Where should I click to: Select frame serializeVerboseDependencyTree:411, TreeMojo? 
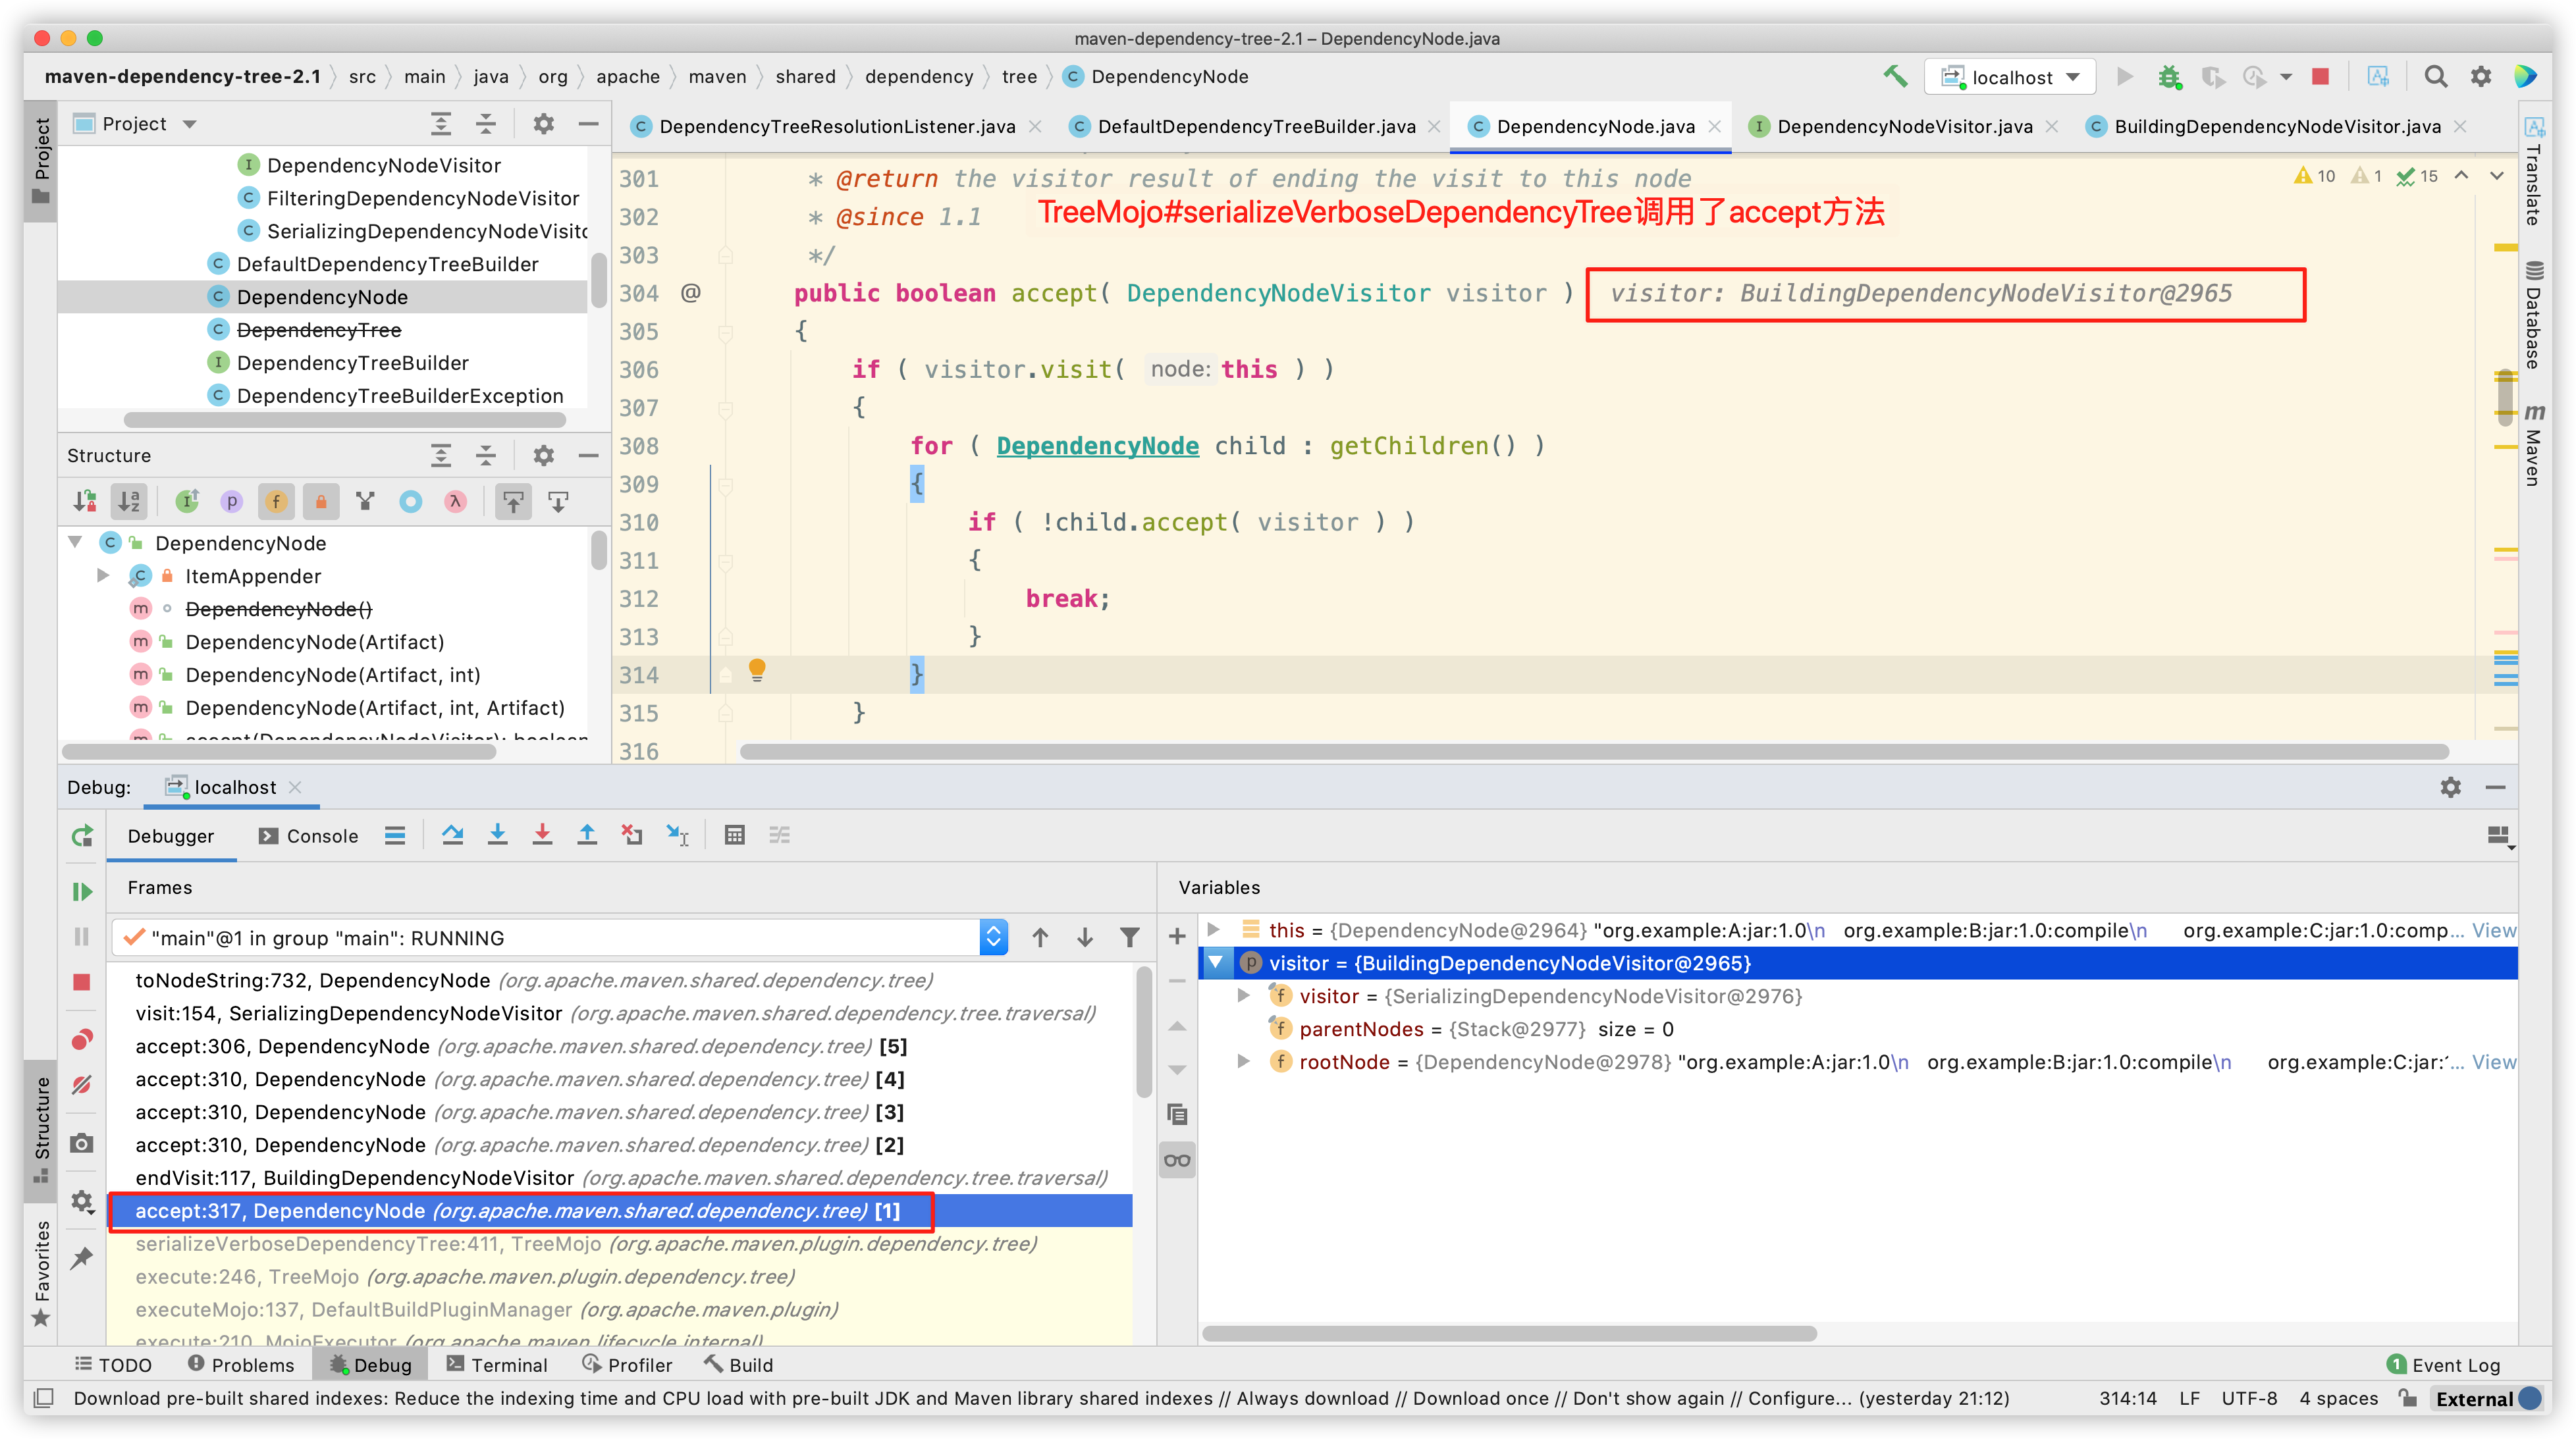(586, 1243)
